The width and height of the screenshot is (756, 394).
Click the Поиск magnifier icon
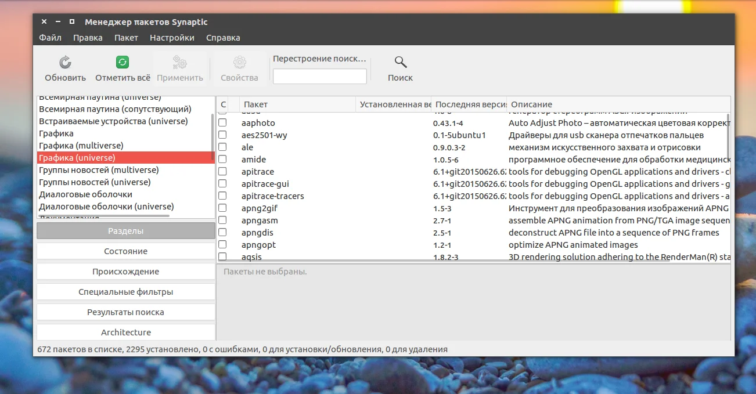(x=400, y=62)
